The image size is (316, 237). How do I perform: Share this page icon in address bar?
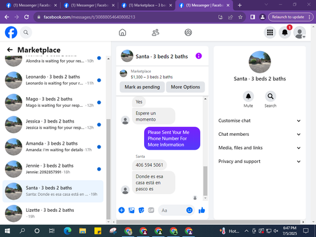[231, 17]
